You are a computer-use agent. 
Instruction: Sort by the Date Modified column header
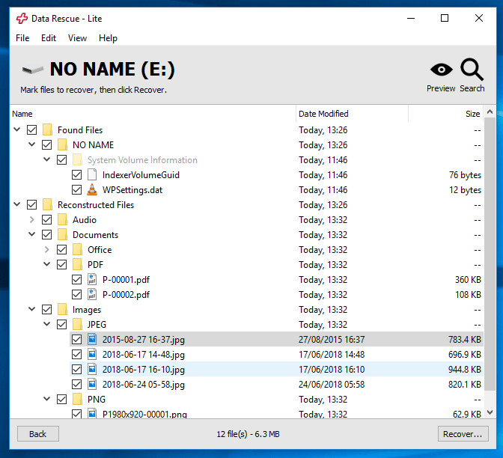tap(323, 114)
